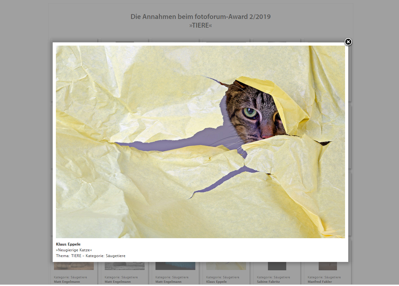The height and width of the screenshot is (286, 399).
Task: Open the yellow Klaus Eppele thumbnail below the lightbox
Action: [226, 266]
